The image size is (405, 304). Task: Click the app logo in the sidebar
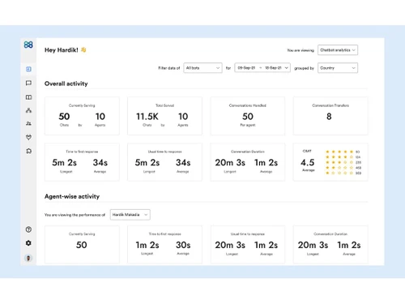pos(28,45)
